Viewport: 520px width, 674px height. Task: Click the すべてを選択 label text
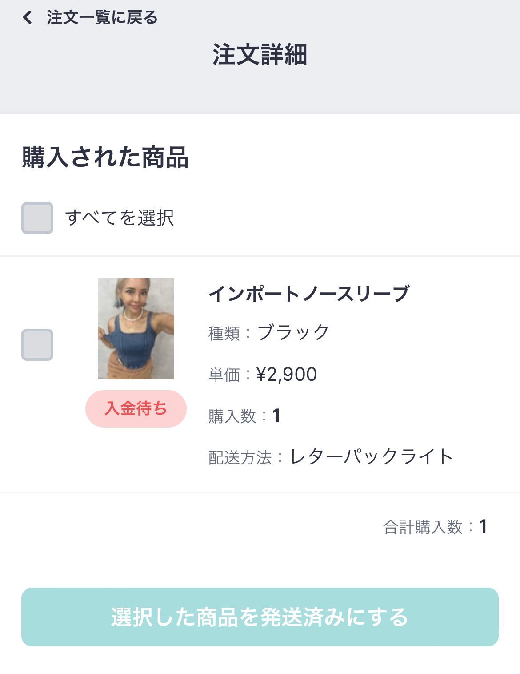coord(119,218)
